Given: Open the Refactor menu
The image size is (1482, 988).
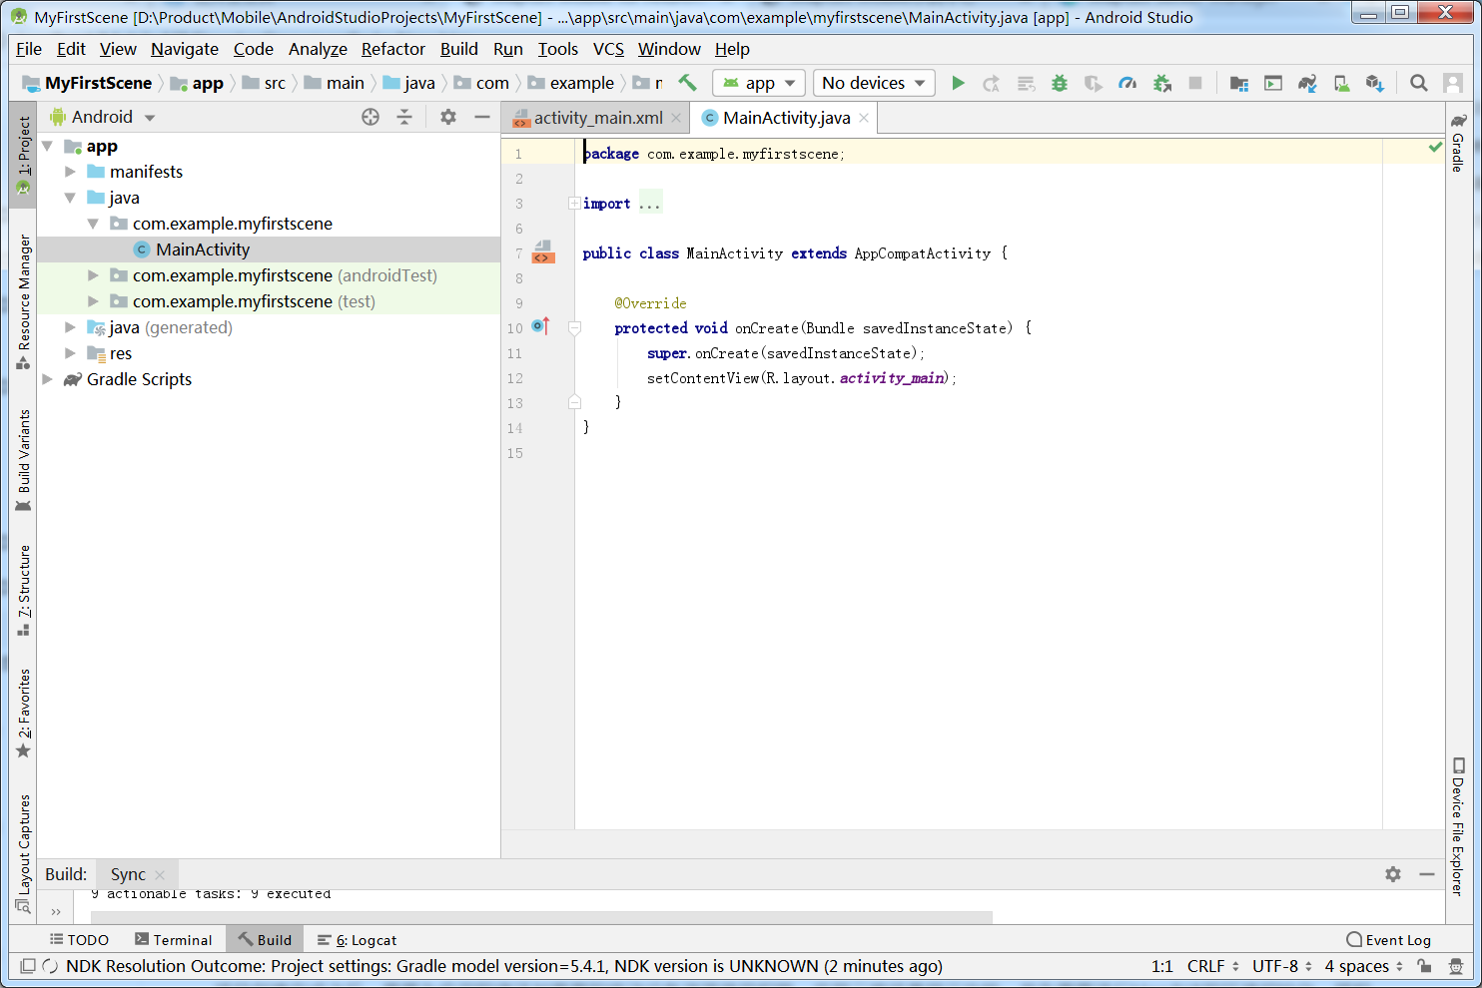Looking at the screenshot, I should pos(393,49).
